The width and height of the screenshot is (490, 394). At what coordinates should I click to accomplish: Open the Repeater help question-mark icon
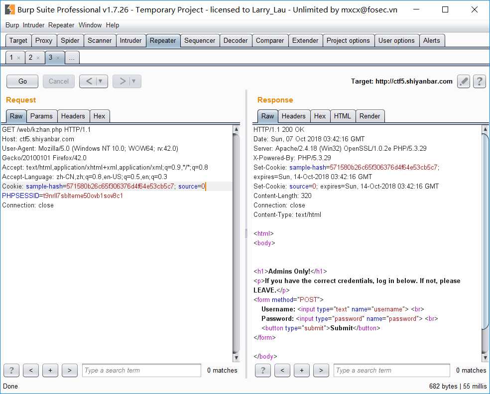tap(480, 82)
